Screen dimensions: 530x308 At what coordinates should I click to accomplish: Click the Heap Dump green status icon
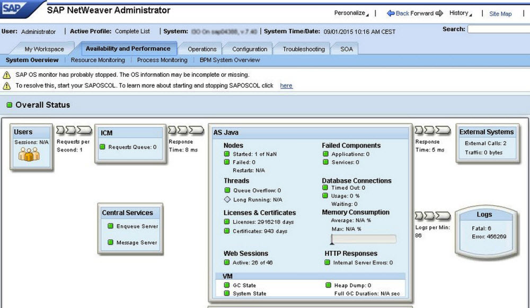click(x=328, y=285)
